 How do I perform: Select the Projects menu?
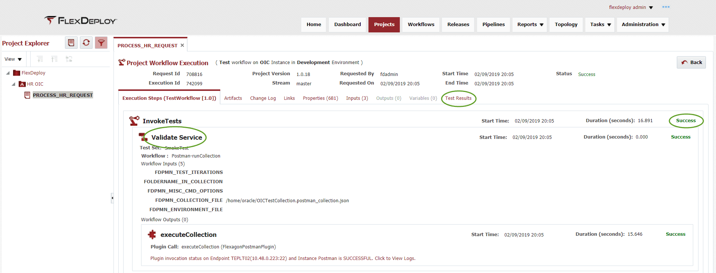(x=384, y=25)
